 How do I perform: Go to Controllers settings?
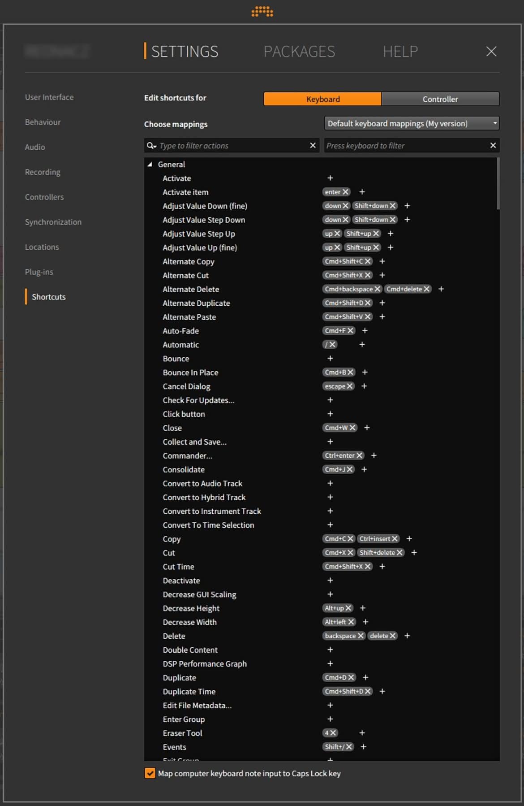(x=44, y=197)
